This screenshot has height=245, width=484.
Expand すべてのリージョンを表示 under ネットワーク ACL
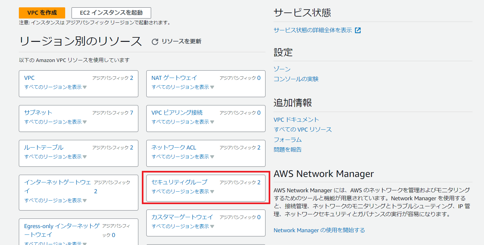(x=182, y=157)
